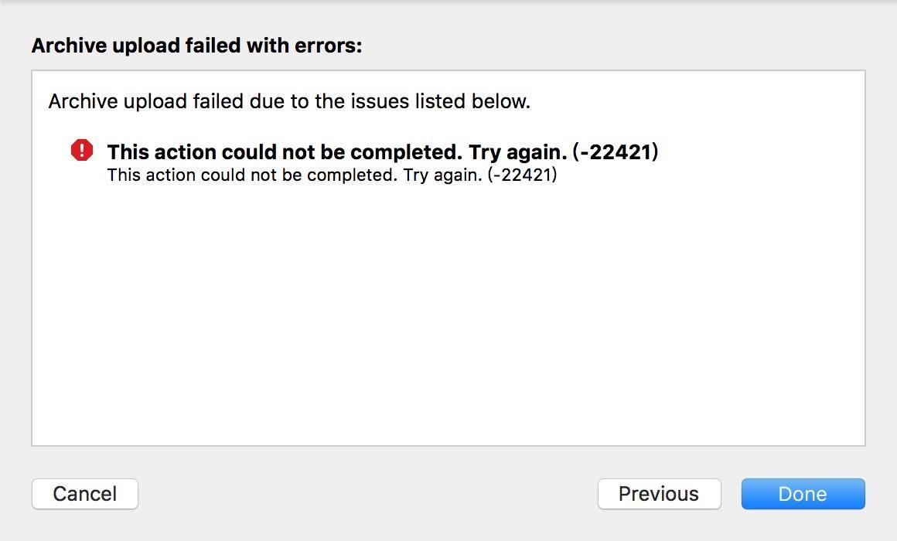
Task: Click the (-22421) code in the detail line
Action: 522,175
